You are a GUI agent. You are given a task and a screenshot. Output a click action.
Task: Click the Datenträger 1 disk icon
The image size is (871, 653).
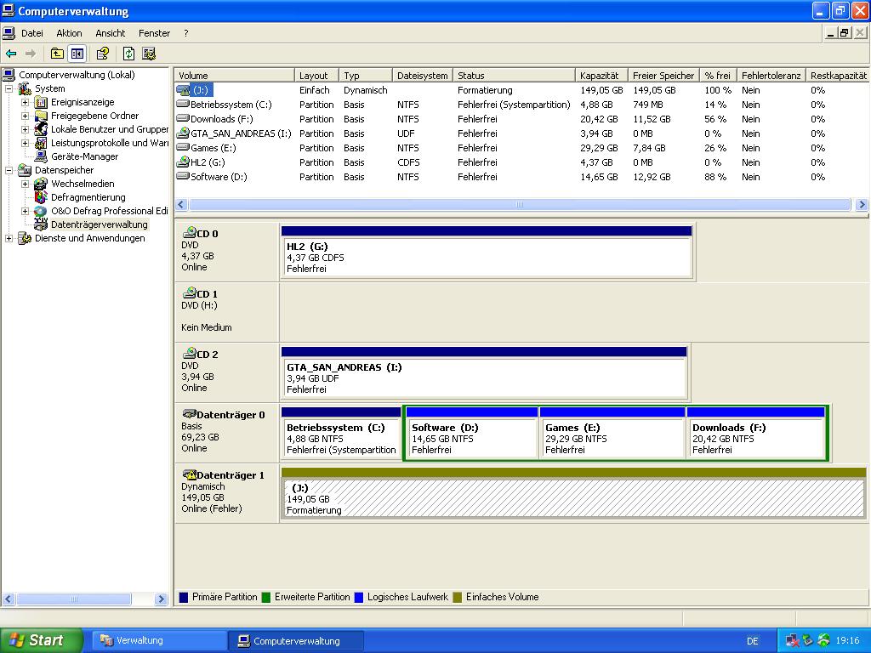(189, 474)
